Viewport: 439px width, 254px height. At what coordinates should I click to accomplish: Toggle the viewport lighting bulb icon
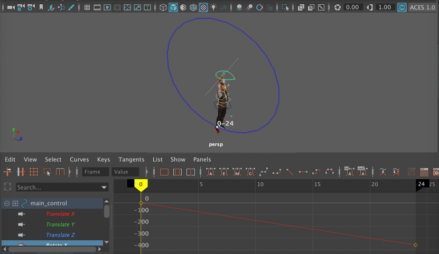click(213, 7)
